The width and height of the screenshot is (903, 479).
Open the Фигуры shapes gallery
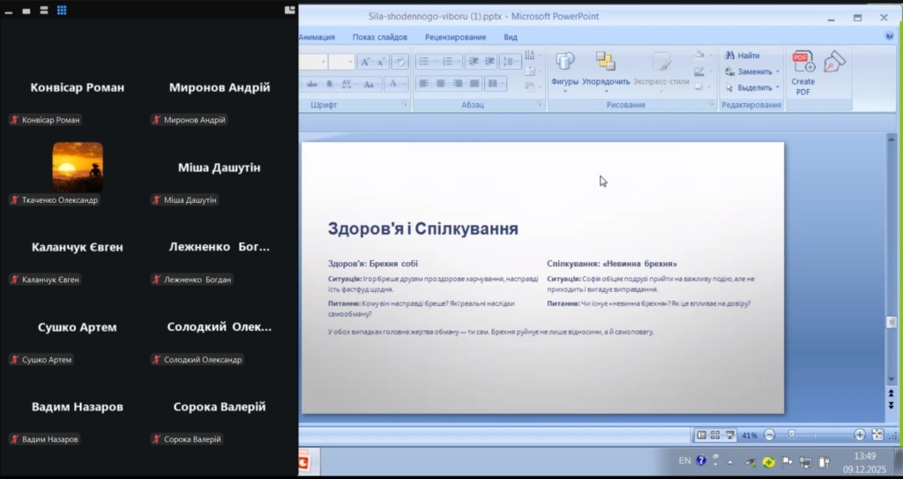click(x=564, y=67)
